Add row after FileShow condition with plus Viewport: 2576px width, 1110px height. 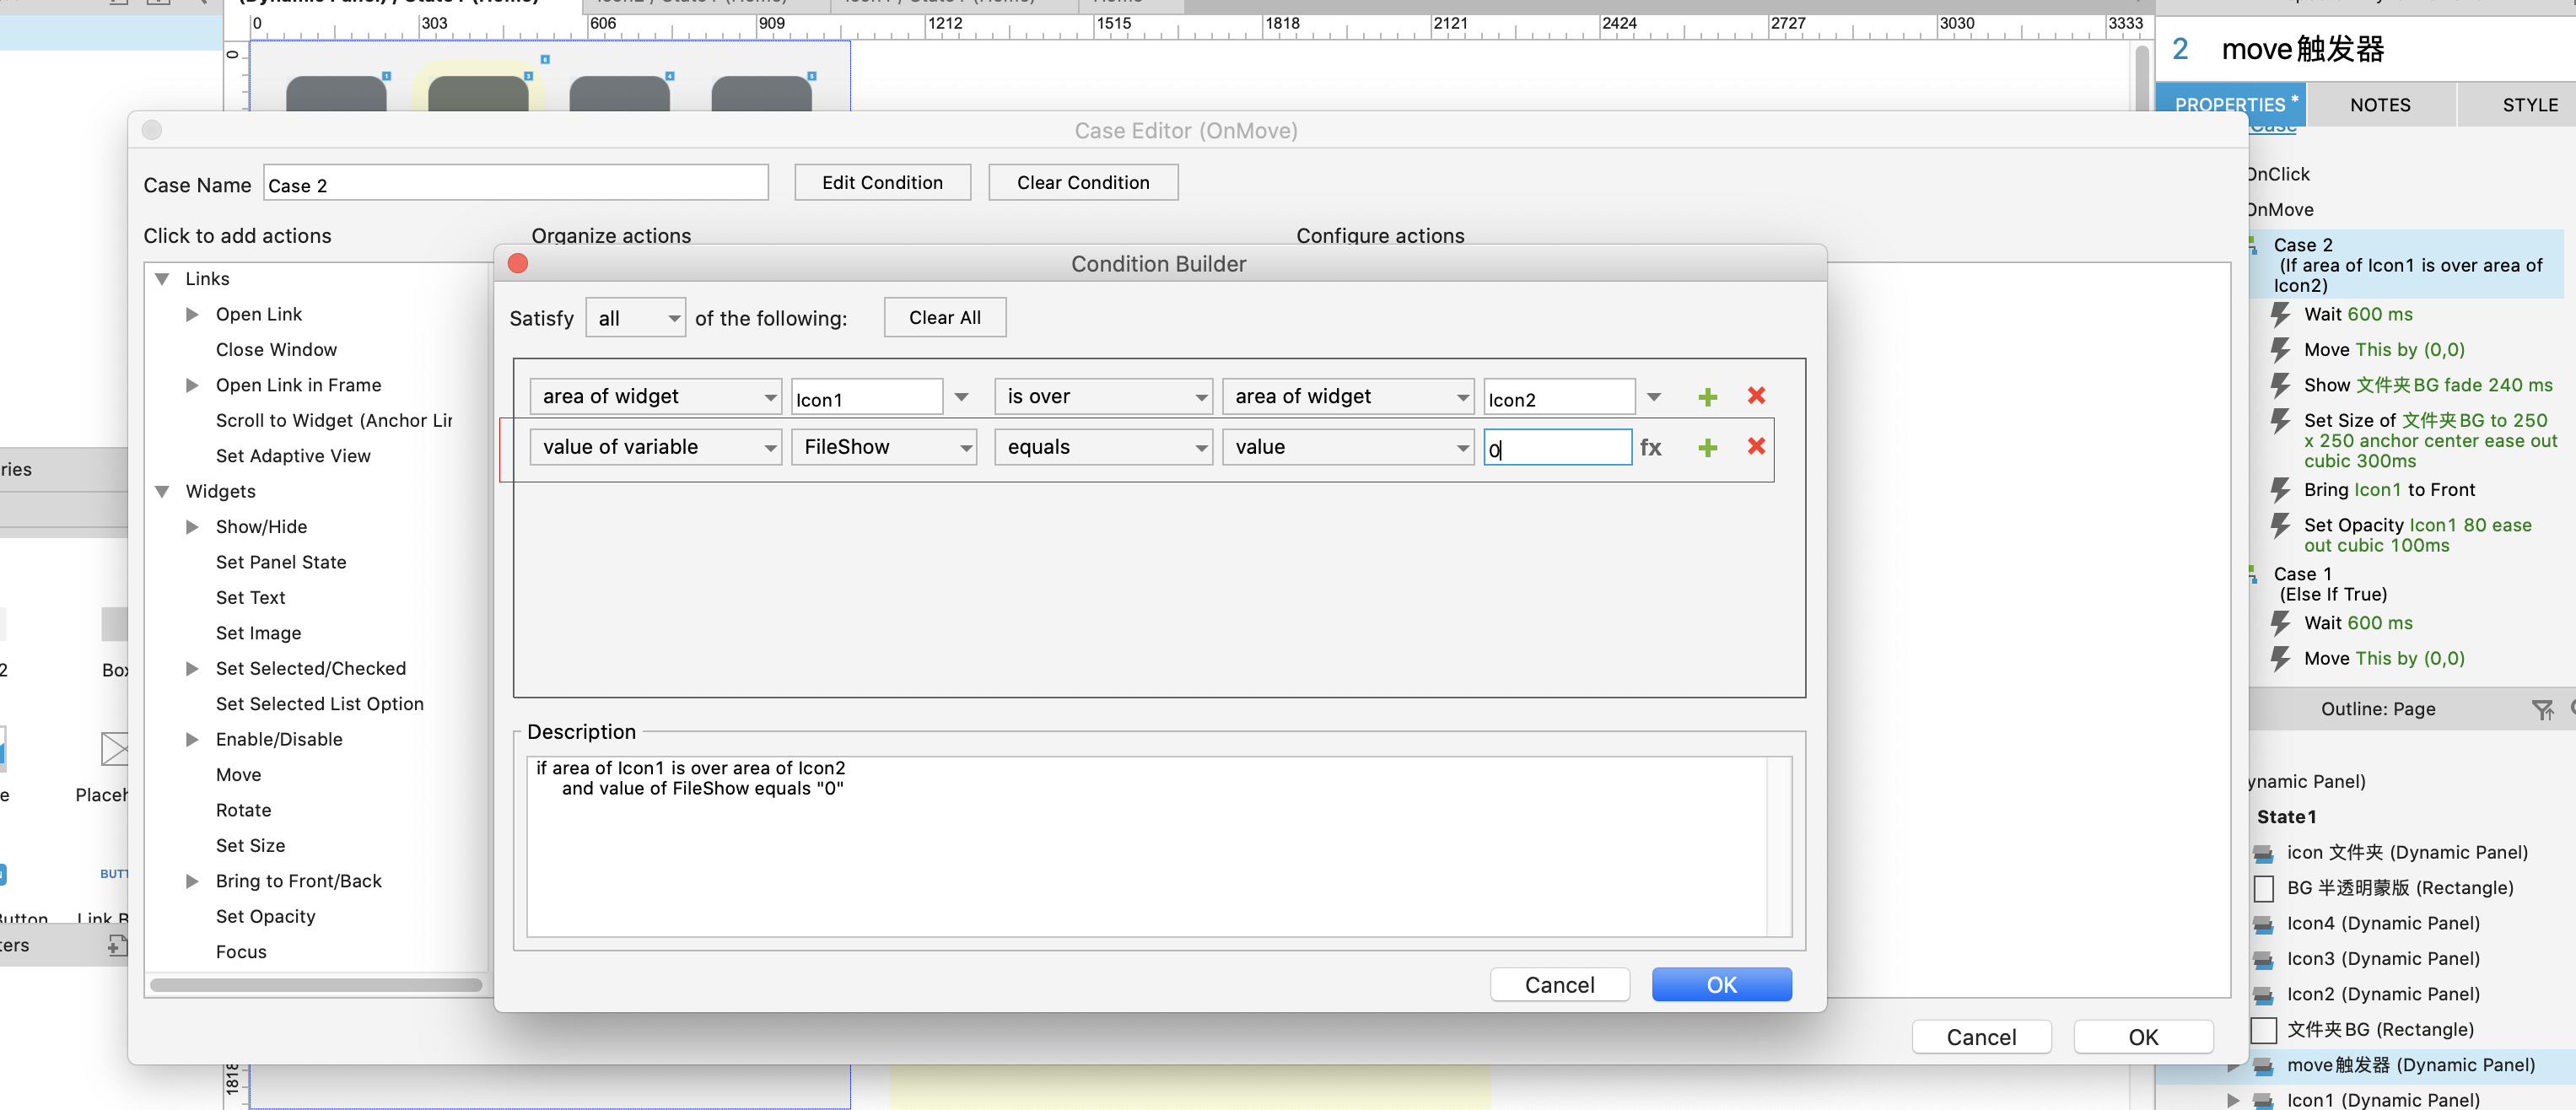[1707, 448]
